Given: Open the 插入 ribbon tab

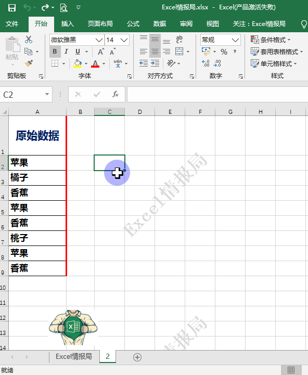Looking at the screenshot, I should pos(67,24).
